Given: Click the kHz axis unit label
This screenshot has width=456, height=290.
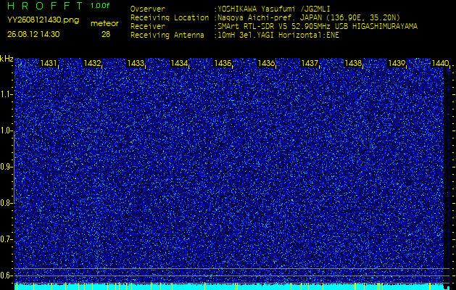Looking at the screenshot, I should (7, 59).
